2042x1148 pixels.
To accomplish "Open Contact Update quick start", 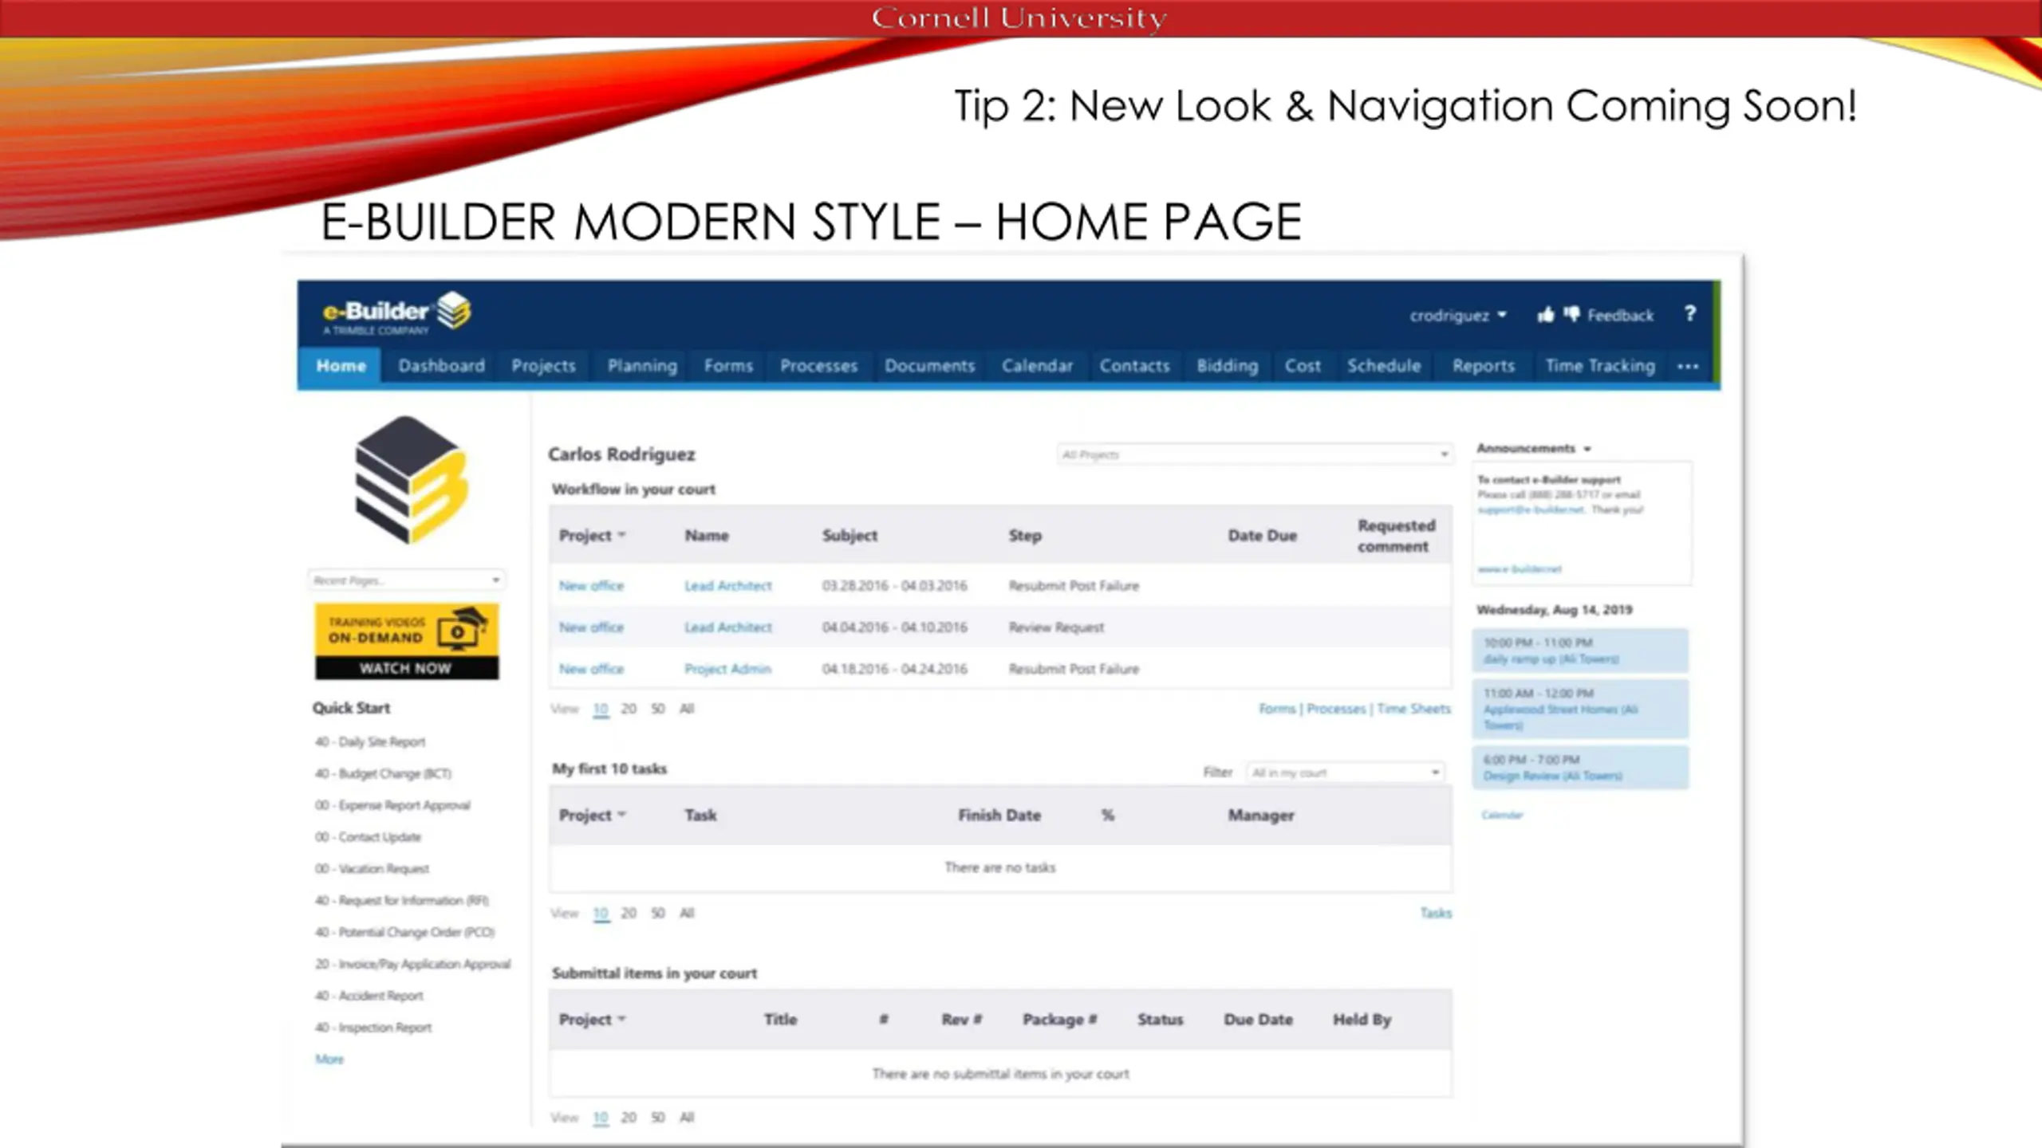I will pyautogui.click(x=368, y=837).
